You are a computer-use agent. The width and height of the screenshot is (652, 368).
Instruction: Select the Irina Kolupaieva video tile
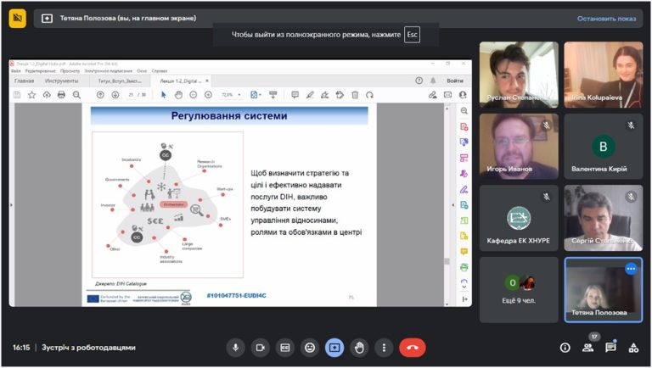604,75
